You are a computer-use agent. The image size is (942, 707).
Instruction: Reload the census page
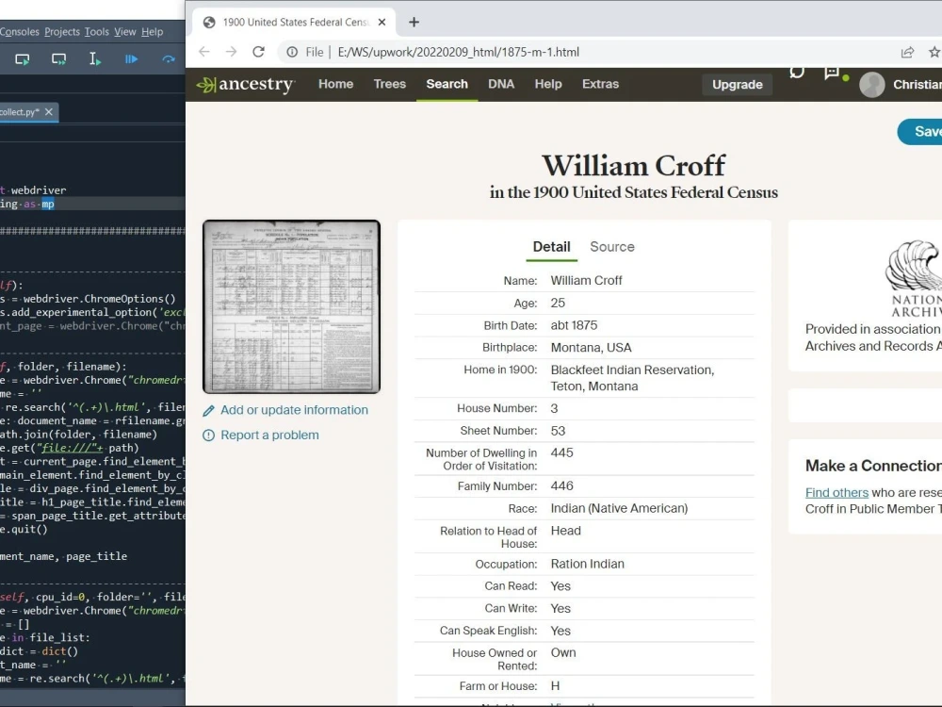tap(258, 52)
